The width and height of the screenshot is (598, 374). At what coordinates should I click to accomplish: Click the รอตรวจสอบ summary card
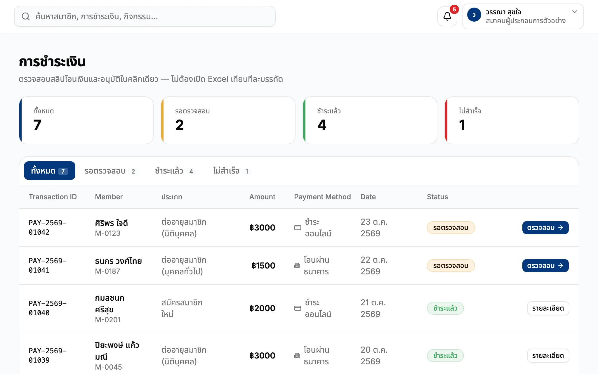point(228,120)
